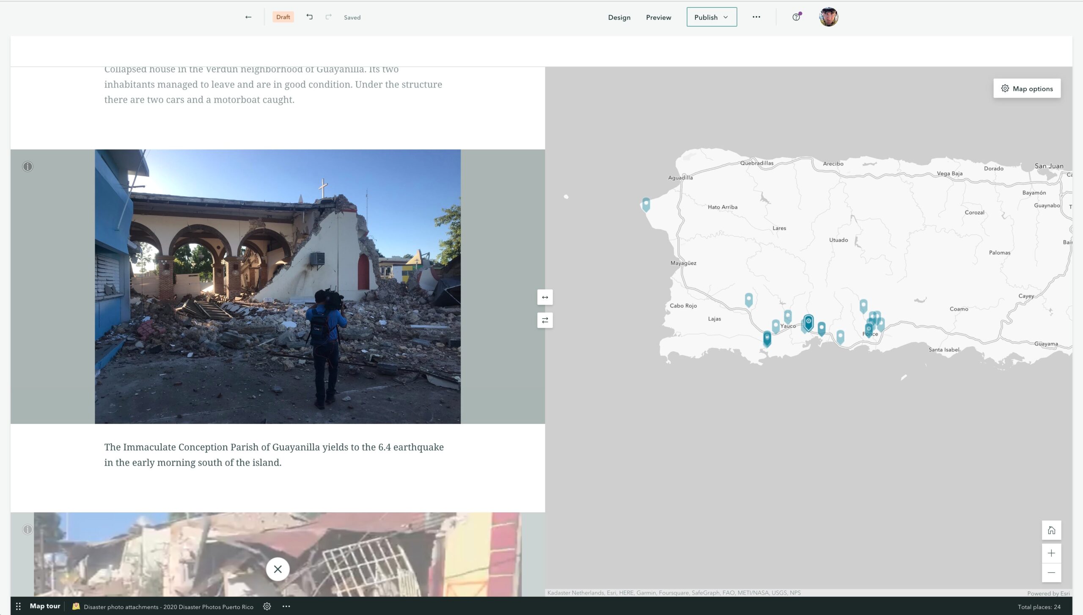Click the user profile avatar
The width and height of the screenshot is (1083, 615).
coord(829,17)
